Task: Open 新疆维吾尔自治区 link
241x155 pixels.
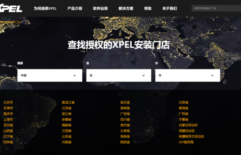Action: [191, 136]
